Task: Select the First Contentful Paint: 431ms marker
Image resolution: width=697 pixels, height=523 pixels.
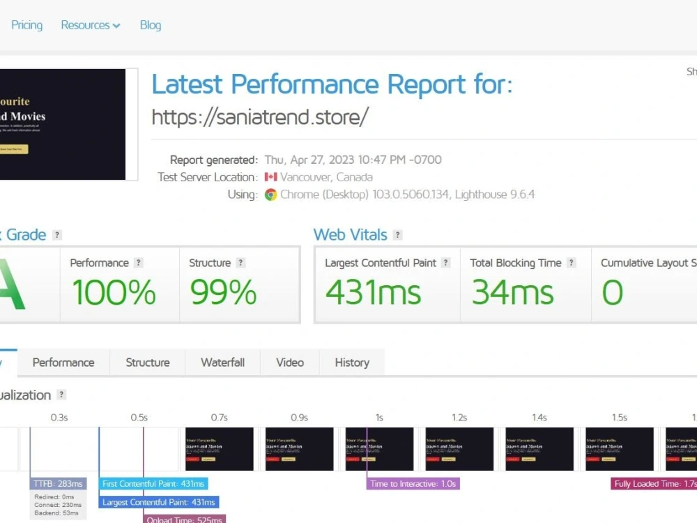Action: pyautogui.click(x=153, y=483)
